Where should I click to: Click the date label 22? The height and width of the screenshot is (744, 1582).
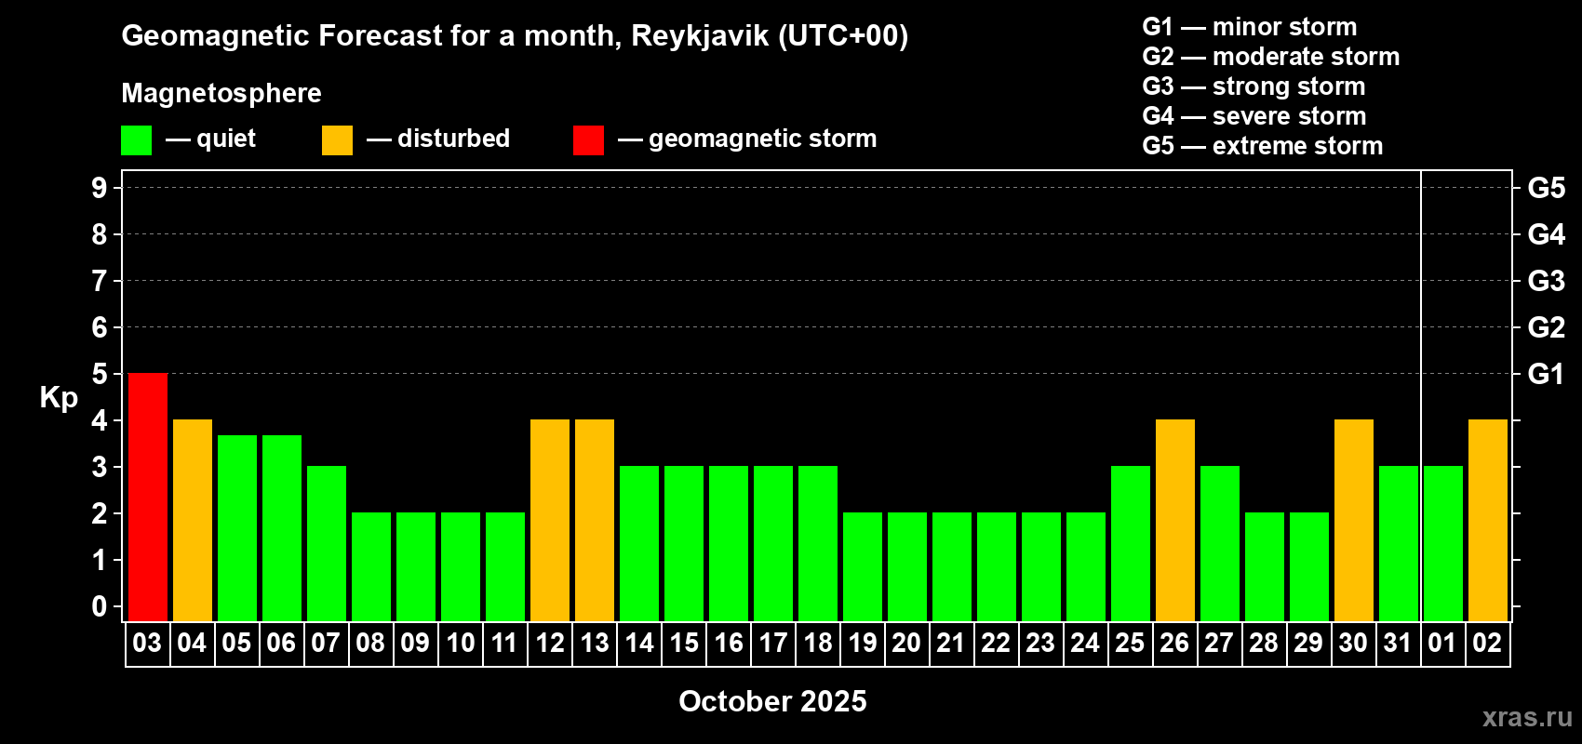coord(996,644)
